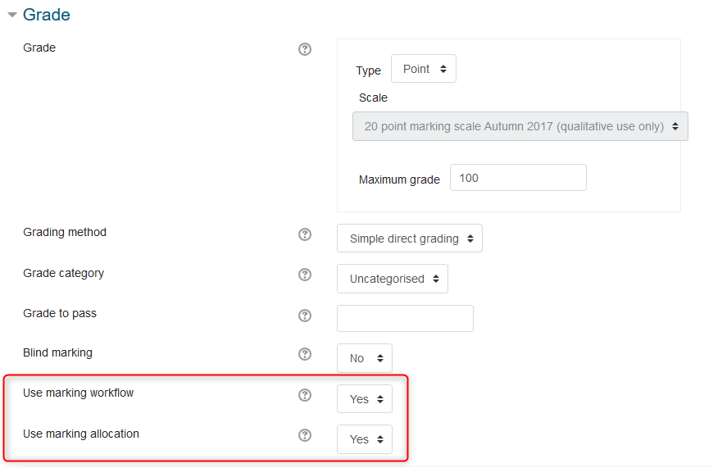Click help icon next to Grade category
The height and width of the screenshot is (468, 713).
pyautogui.click(x=305, y=275)
